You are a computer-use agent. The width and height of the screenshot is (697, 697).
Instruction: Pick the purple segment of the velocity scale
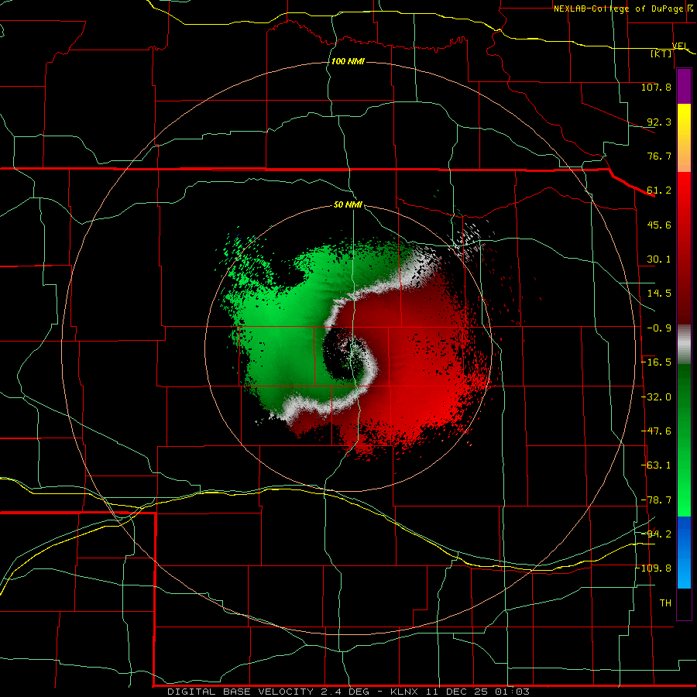point(684,86)
